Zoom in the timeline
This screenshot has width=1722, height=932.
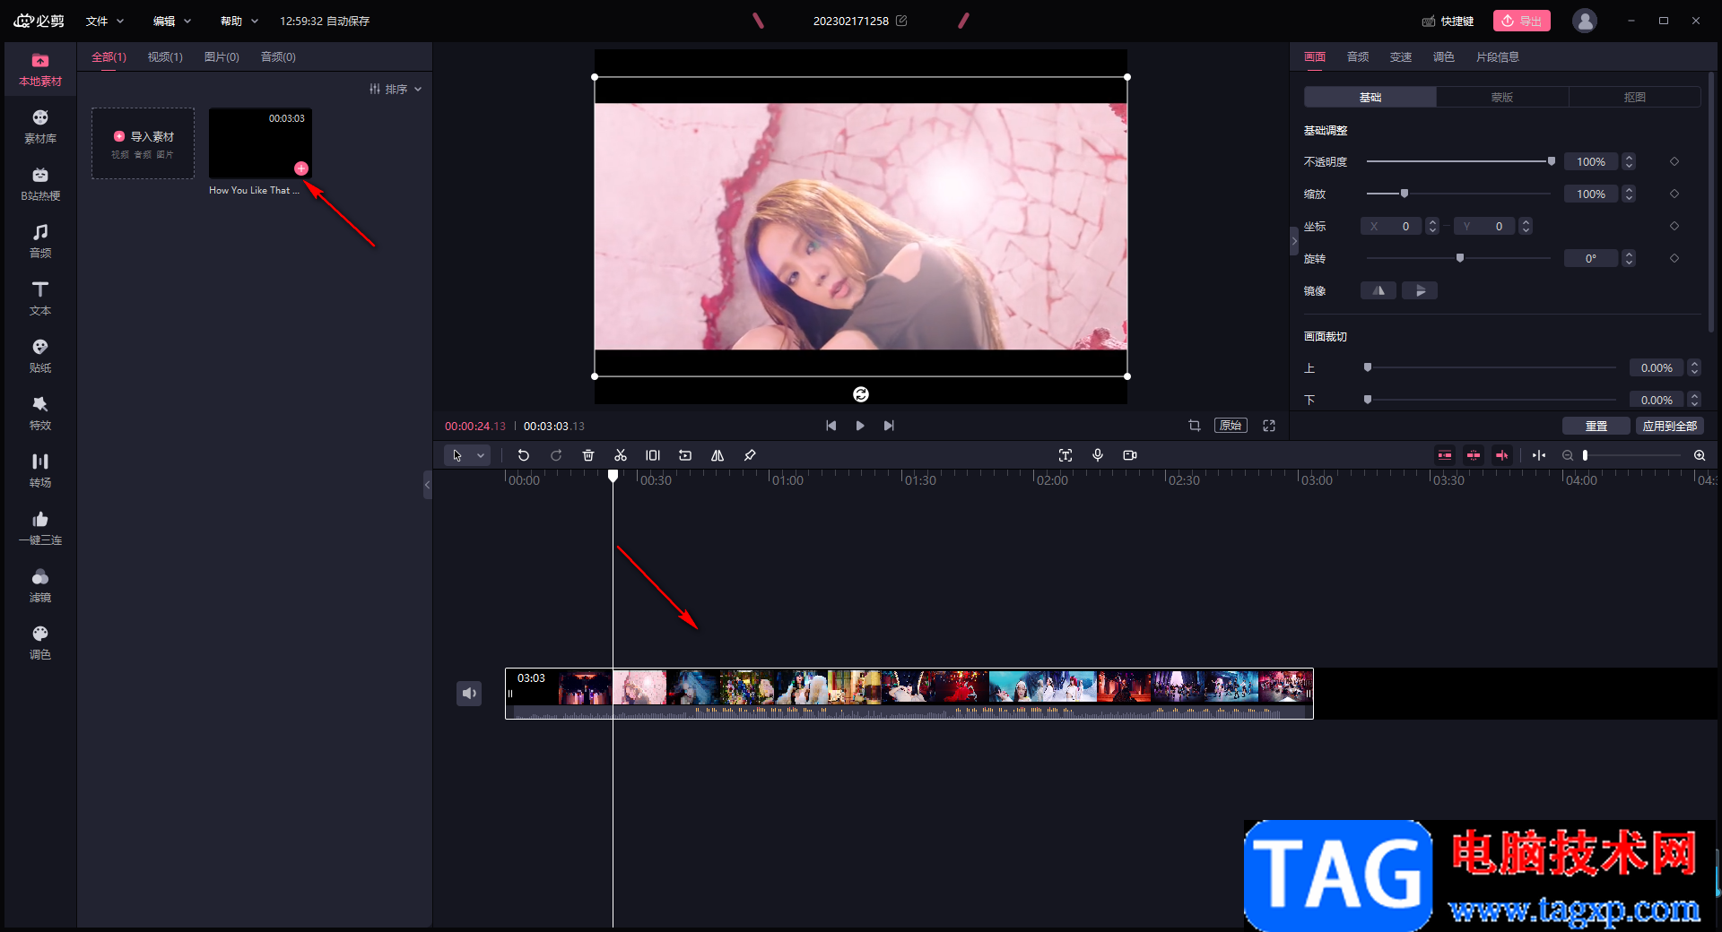click(1700, 455)
